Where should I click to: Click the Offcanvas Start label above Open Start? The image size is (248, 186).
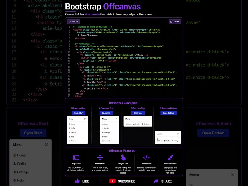(x=78, y=108)
